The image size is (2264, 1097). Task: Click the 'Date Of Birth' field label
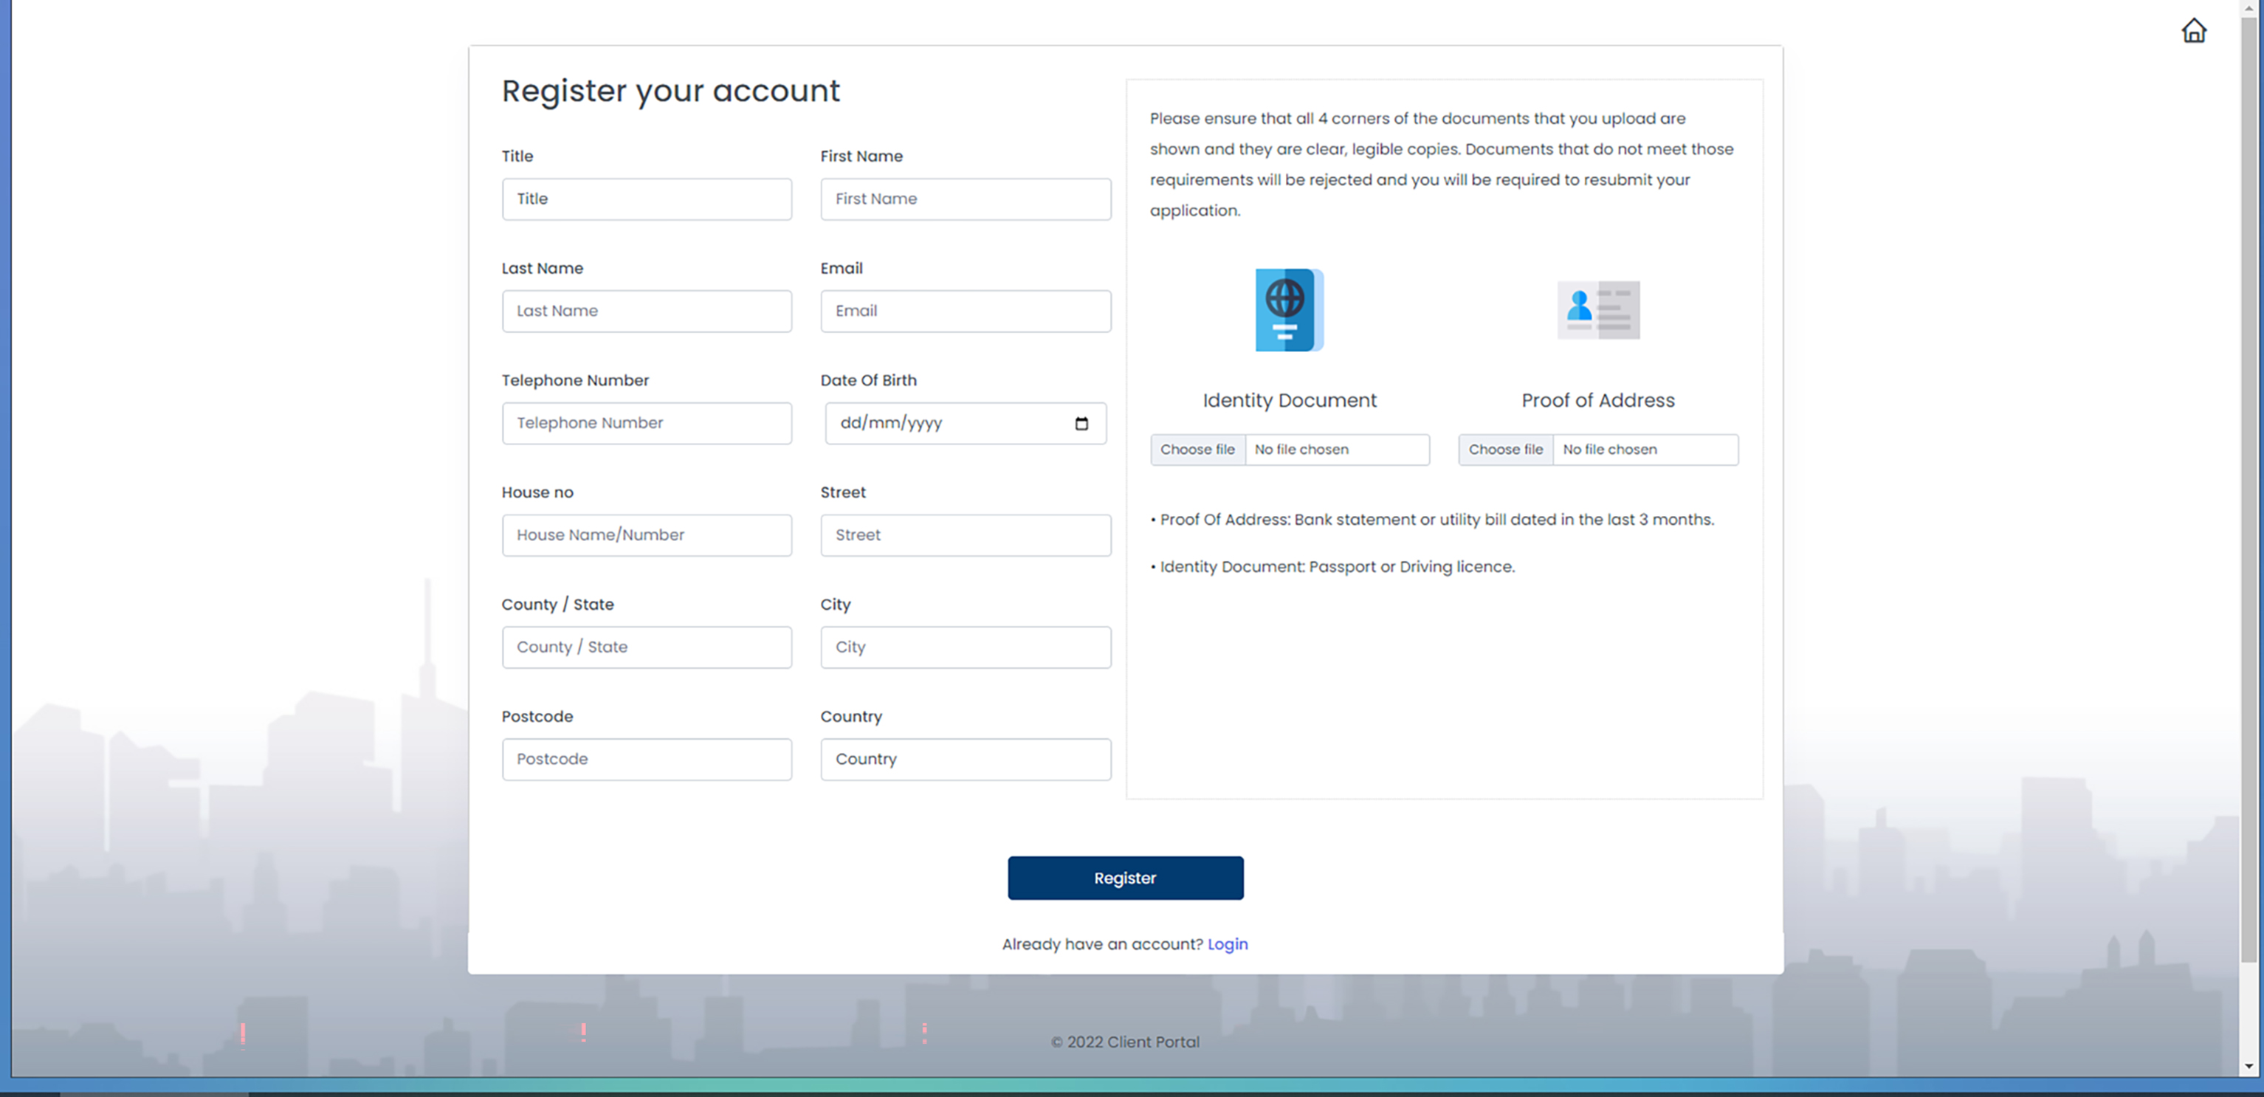click(868, 381)
